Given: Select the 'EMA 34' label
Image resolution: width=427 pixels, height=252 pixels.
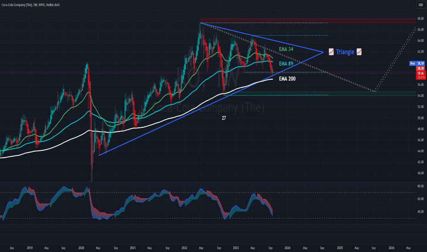Looking at the screenshot, I should (x=286, y=49).
